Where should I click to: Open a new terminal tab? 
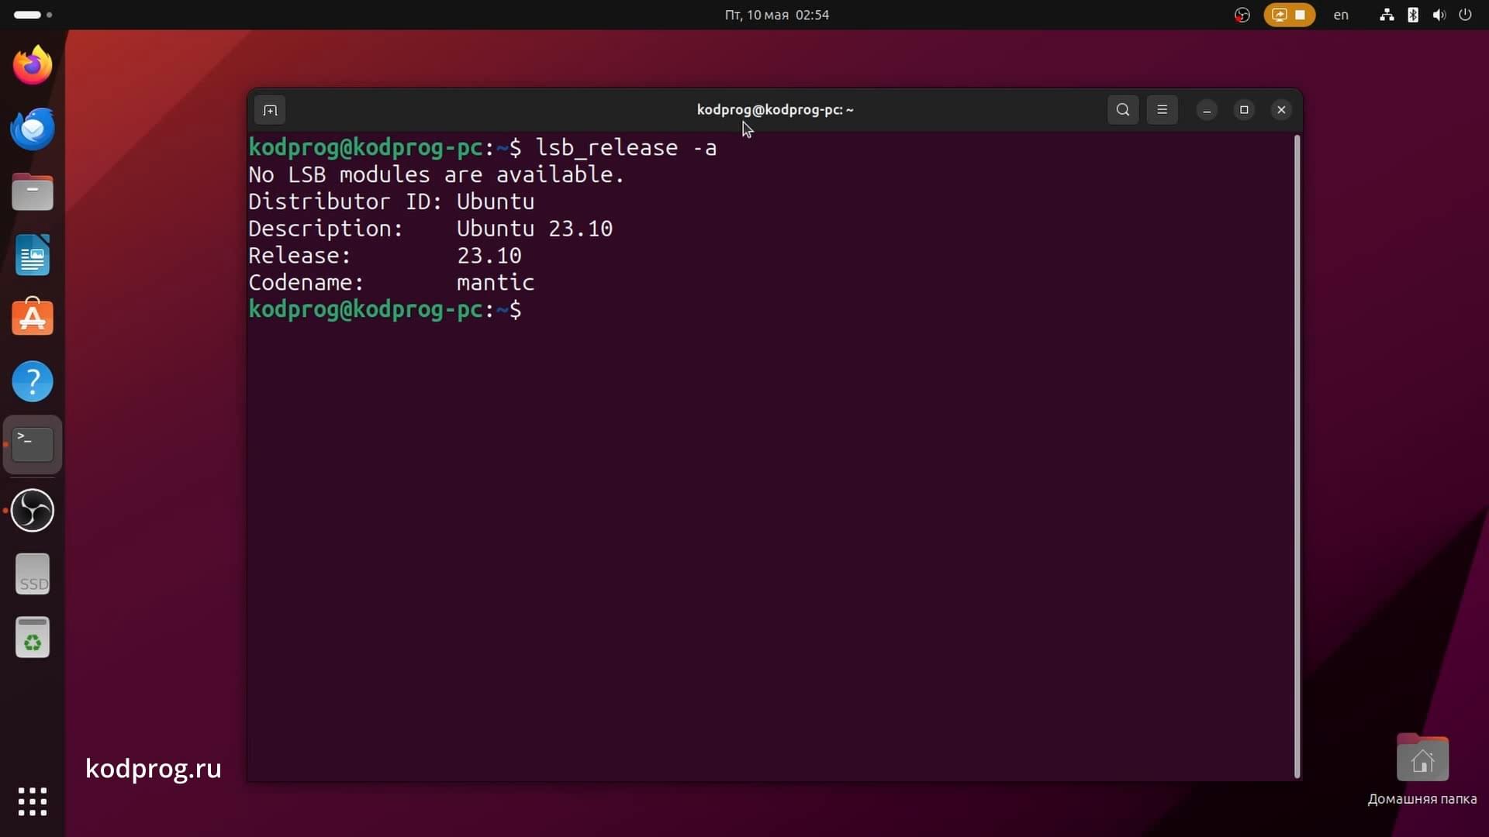click(x=270, y=110)
